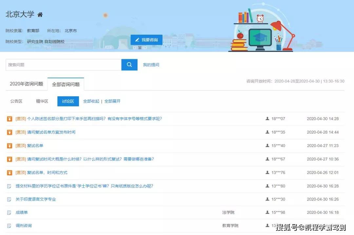Click pinned icon next to 个人陈述签名 question

point(10,119)
